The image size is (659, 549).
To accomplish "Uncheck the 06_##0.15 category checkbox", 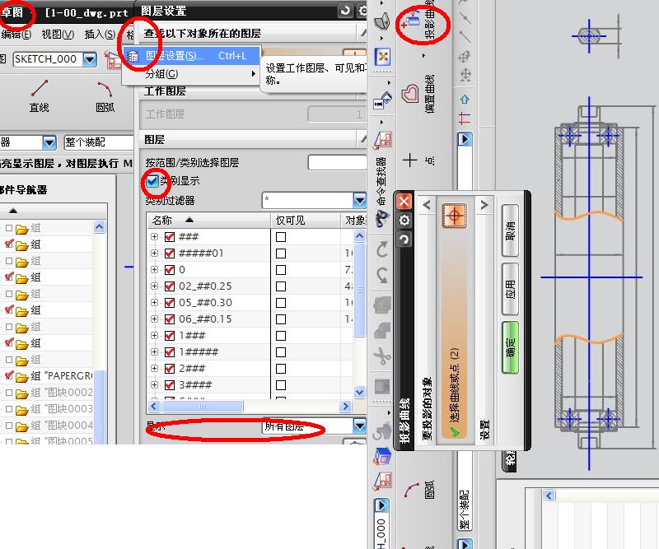I will 170,319.
